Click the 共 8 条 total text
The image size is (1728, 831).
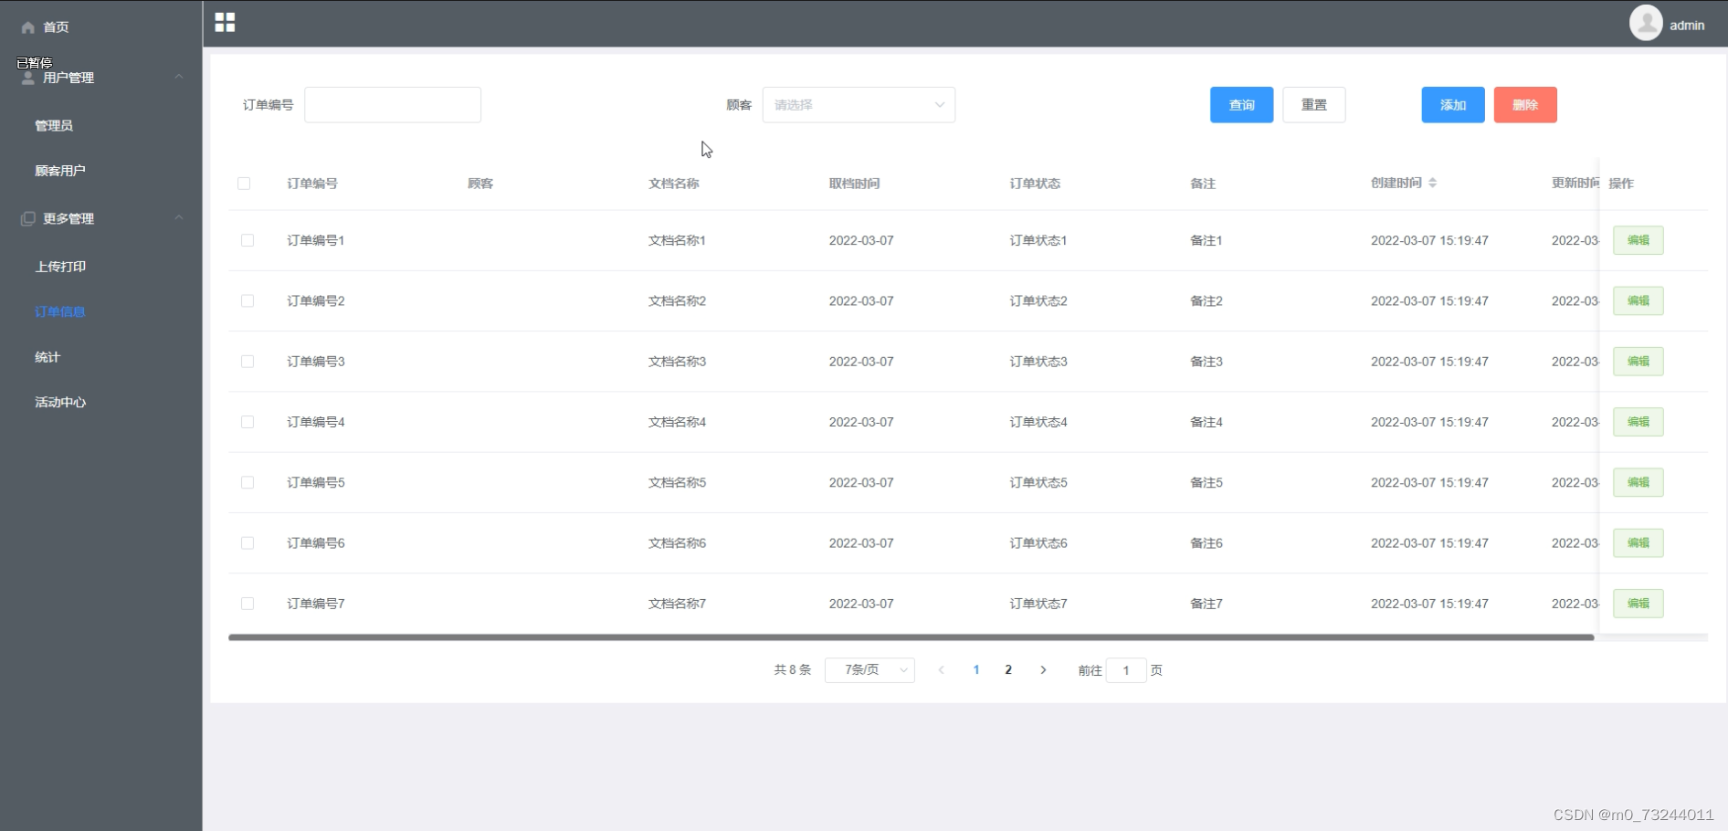click(792, 670)
